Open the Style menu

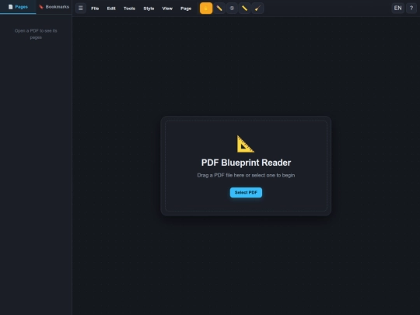tap(149, 9)
